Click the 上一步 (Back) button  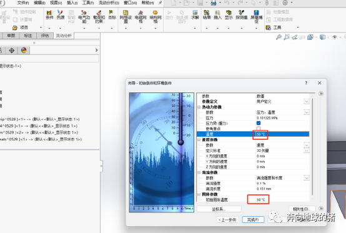(x=227, y=219)
